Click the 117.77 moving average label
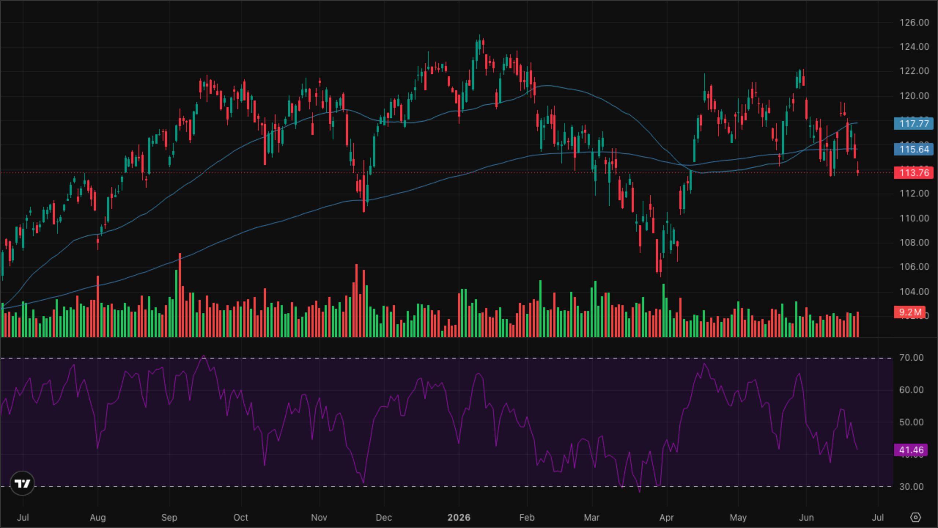The image size is (938, 528). coord(913,124)
